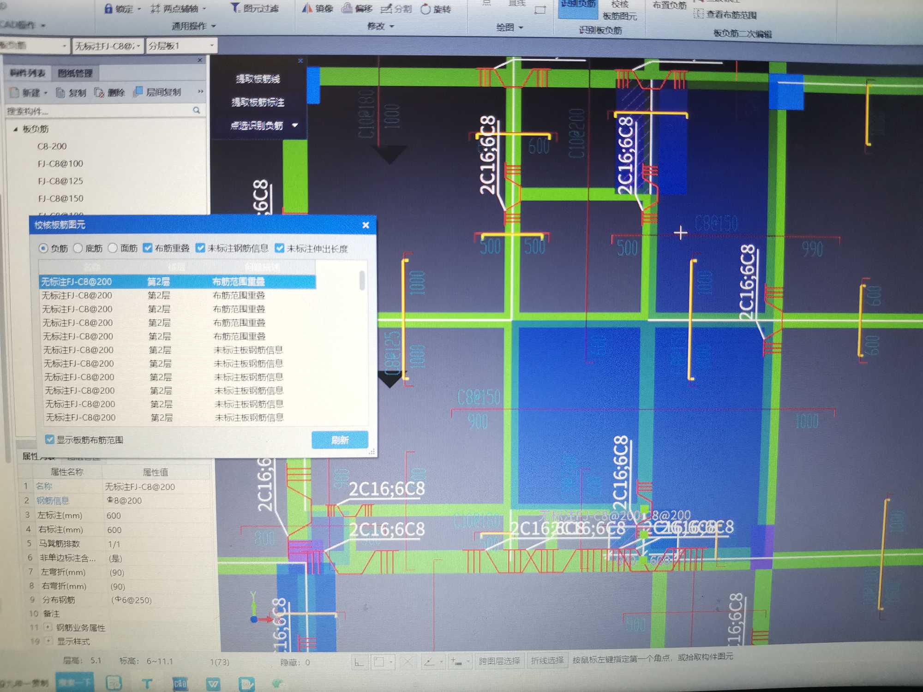
Task: Click the 删除 delete icon in component list
Action: point(99,92)
